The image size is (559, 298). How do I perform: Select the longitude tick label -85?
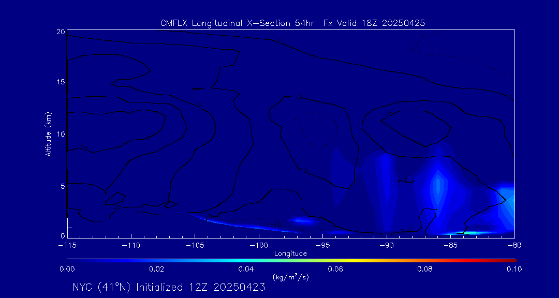(451, 246)
